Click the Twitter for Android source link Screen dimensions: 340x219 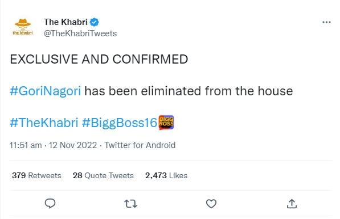click(x=140, y=145)
